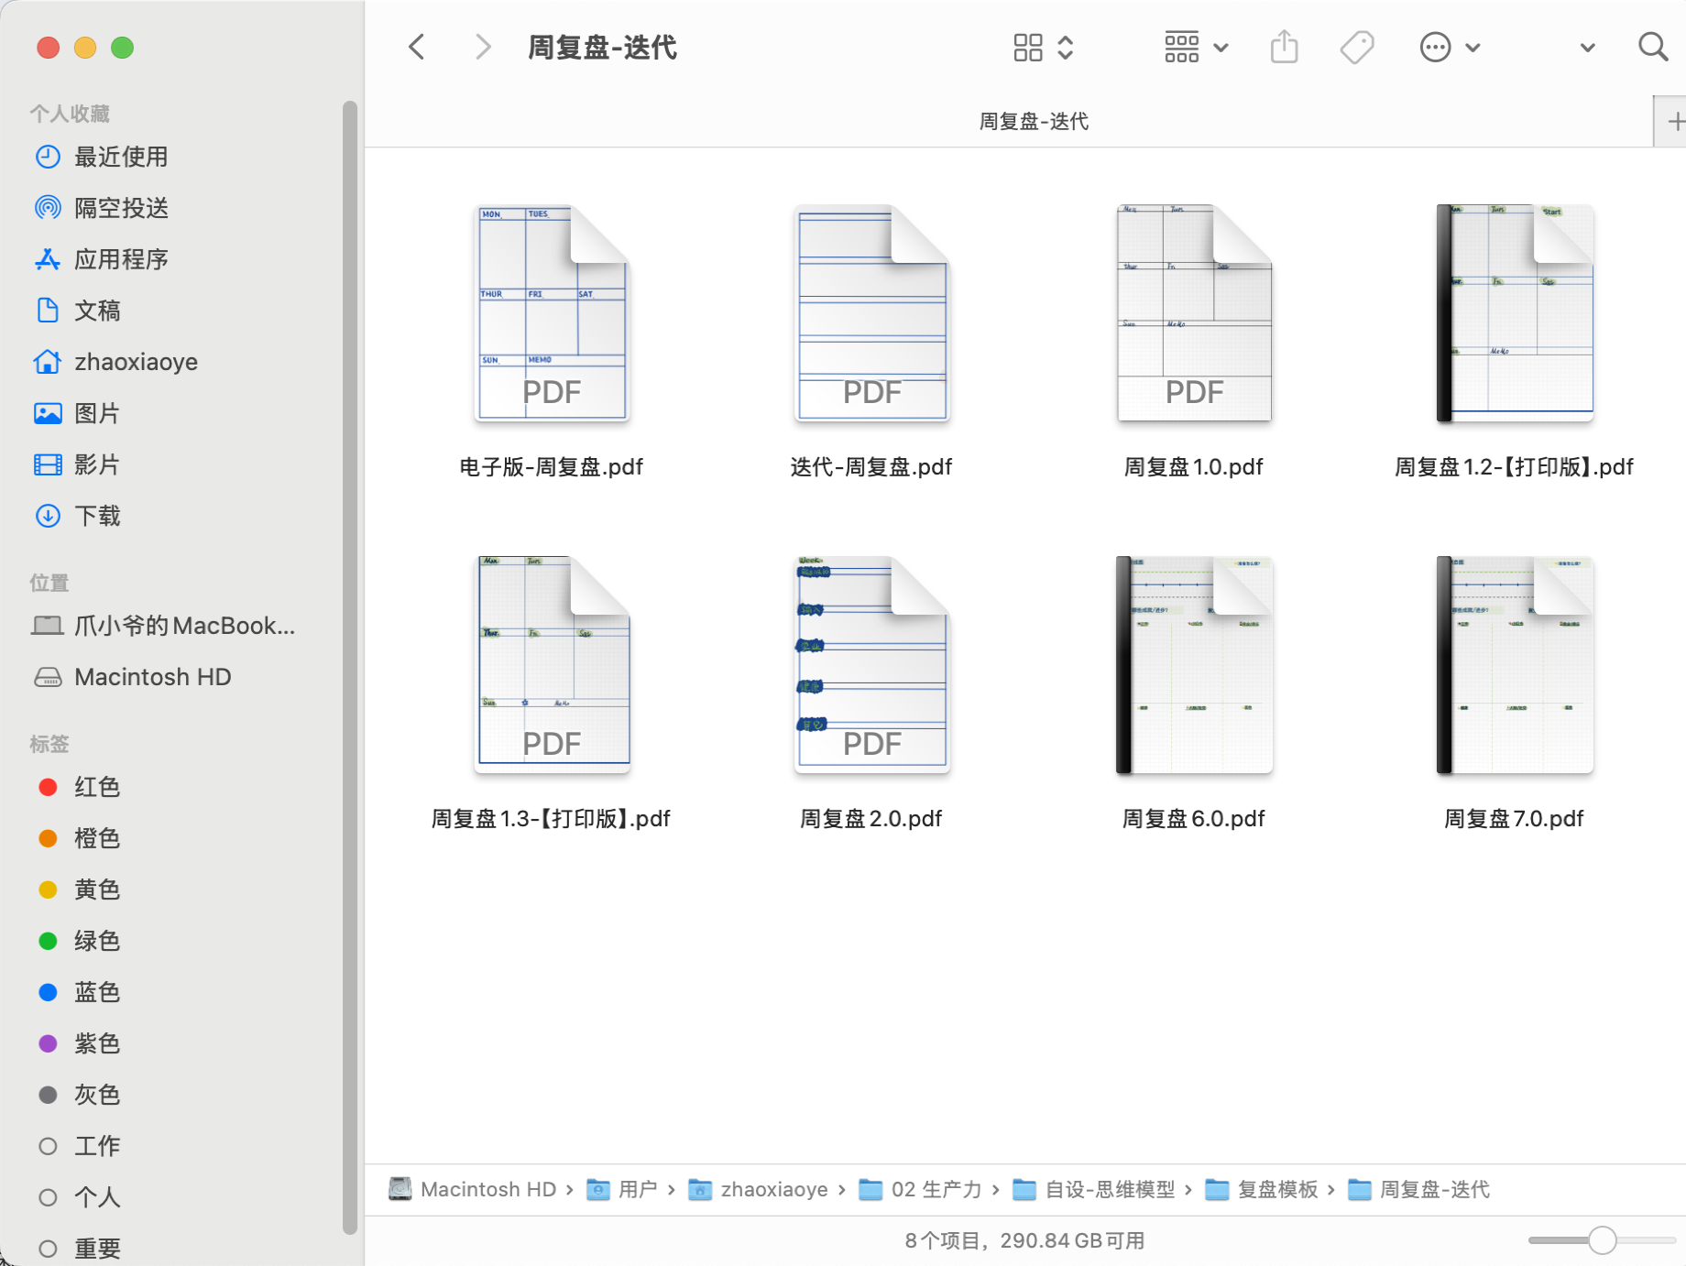Add a new tab with the plus button
1686x1266 pixels.
1676,121
